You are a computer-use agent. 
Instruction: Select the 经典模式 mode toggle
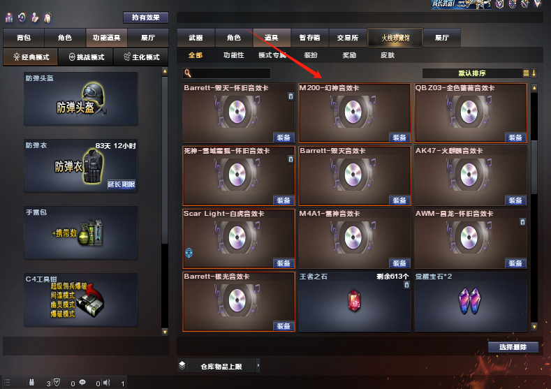31,57
